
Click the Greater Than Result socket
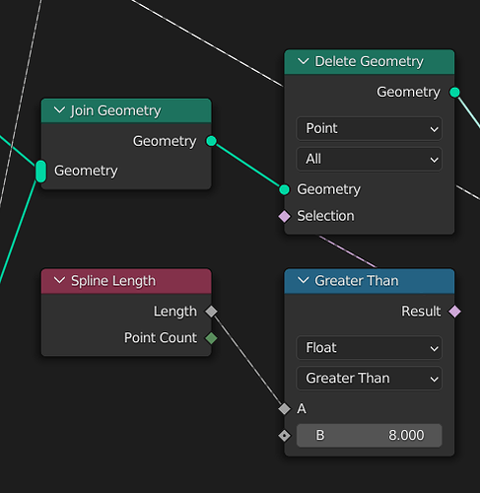[x=454, y=312]
